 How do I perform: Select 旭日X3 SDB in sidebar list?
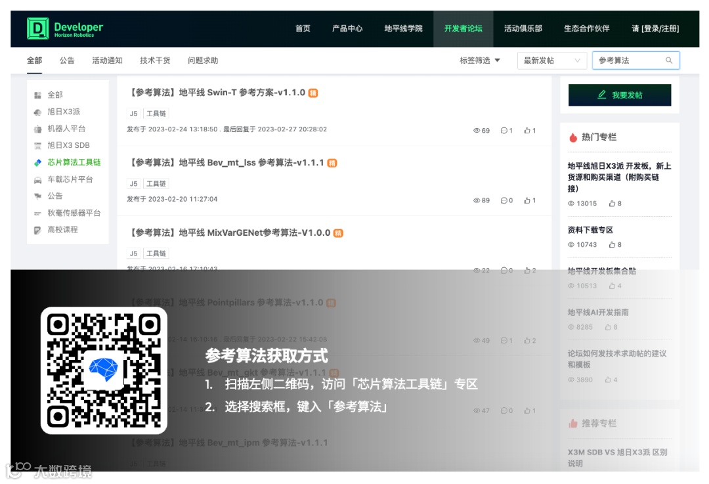(x=68, y=146)
